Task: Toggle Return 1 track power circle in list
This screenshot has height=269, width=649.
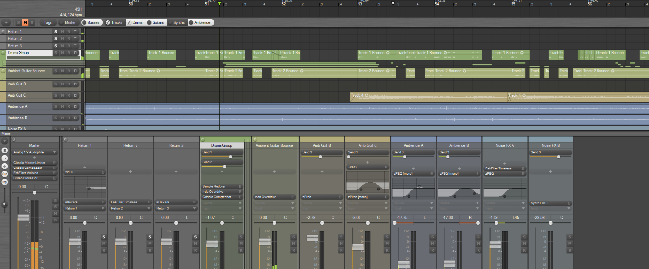Action: click(3, 31)
